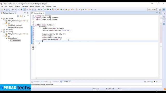Open the File menu
The image size is (166, 93).
click(2, 6)
